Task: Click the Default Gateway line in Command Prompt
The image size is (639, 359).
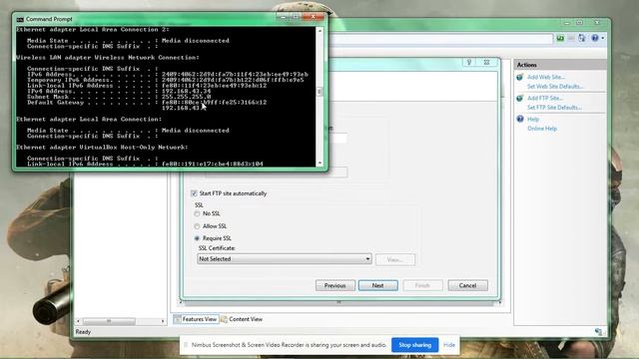Action: (x=147, y=103)
